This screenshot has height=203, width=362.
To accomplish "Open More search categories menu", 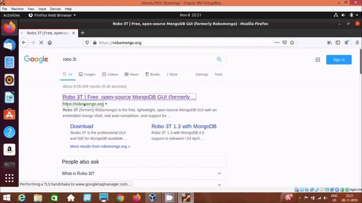I will pyautogui.click(x=172, y=74).
